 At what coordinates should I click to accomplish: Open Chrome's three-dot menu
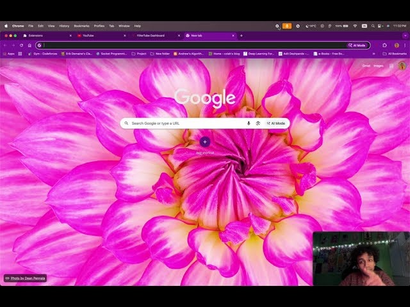click(405, 45)
